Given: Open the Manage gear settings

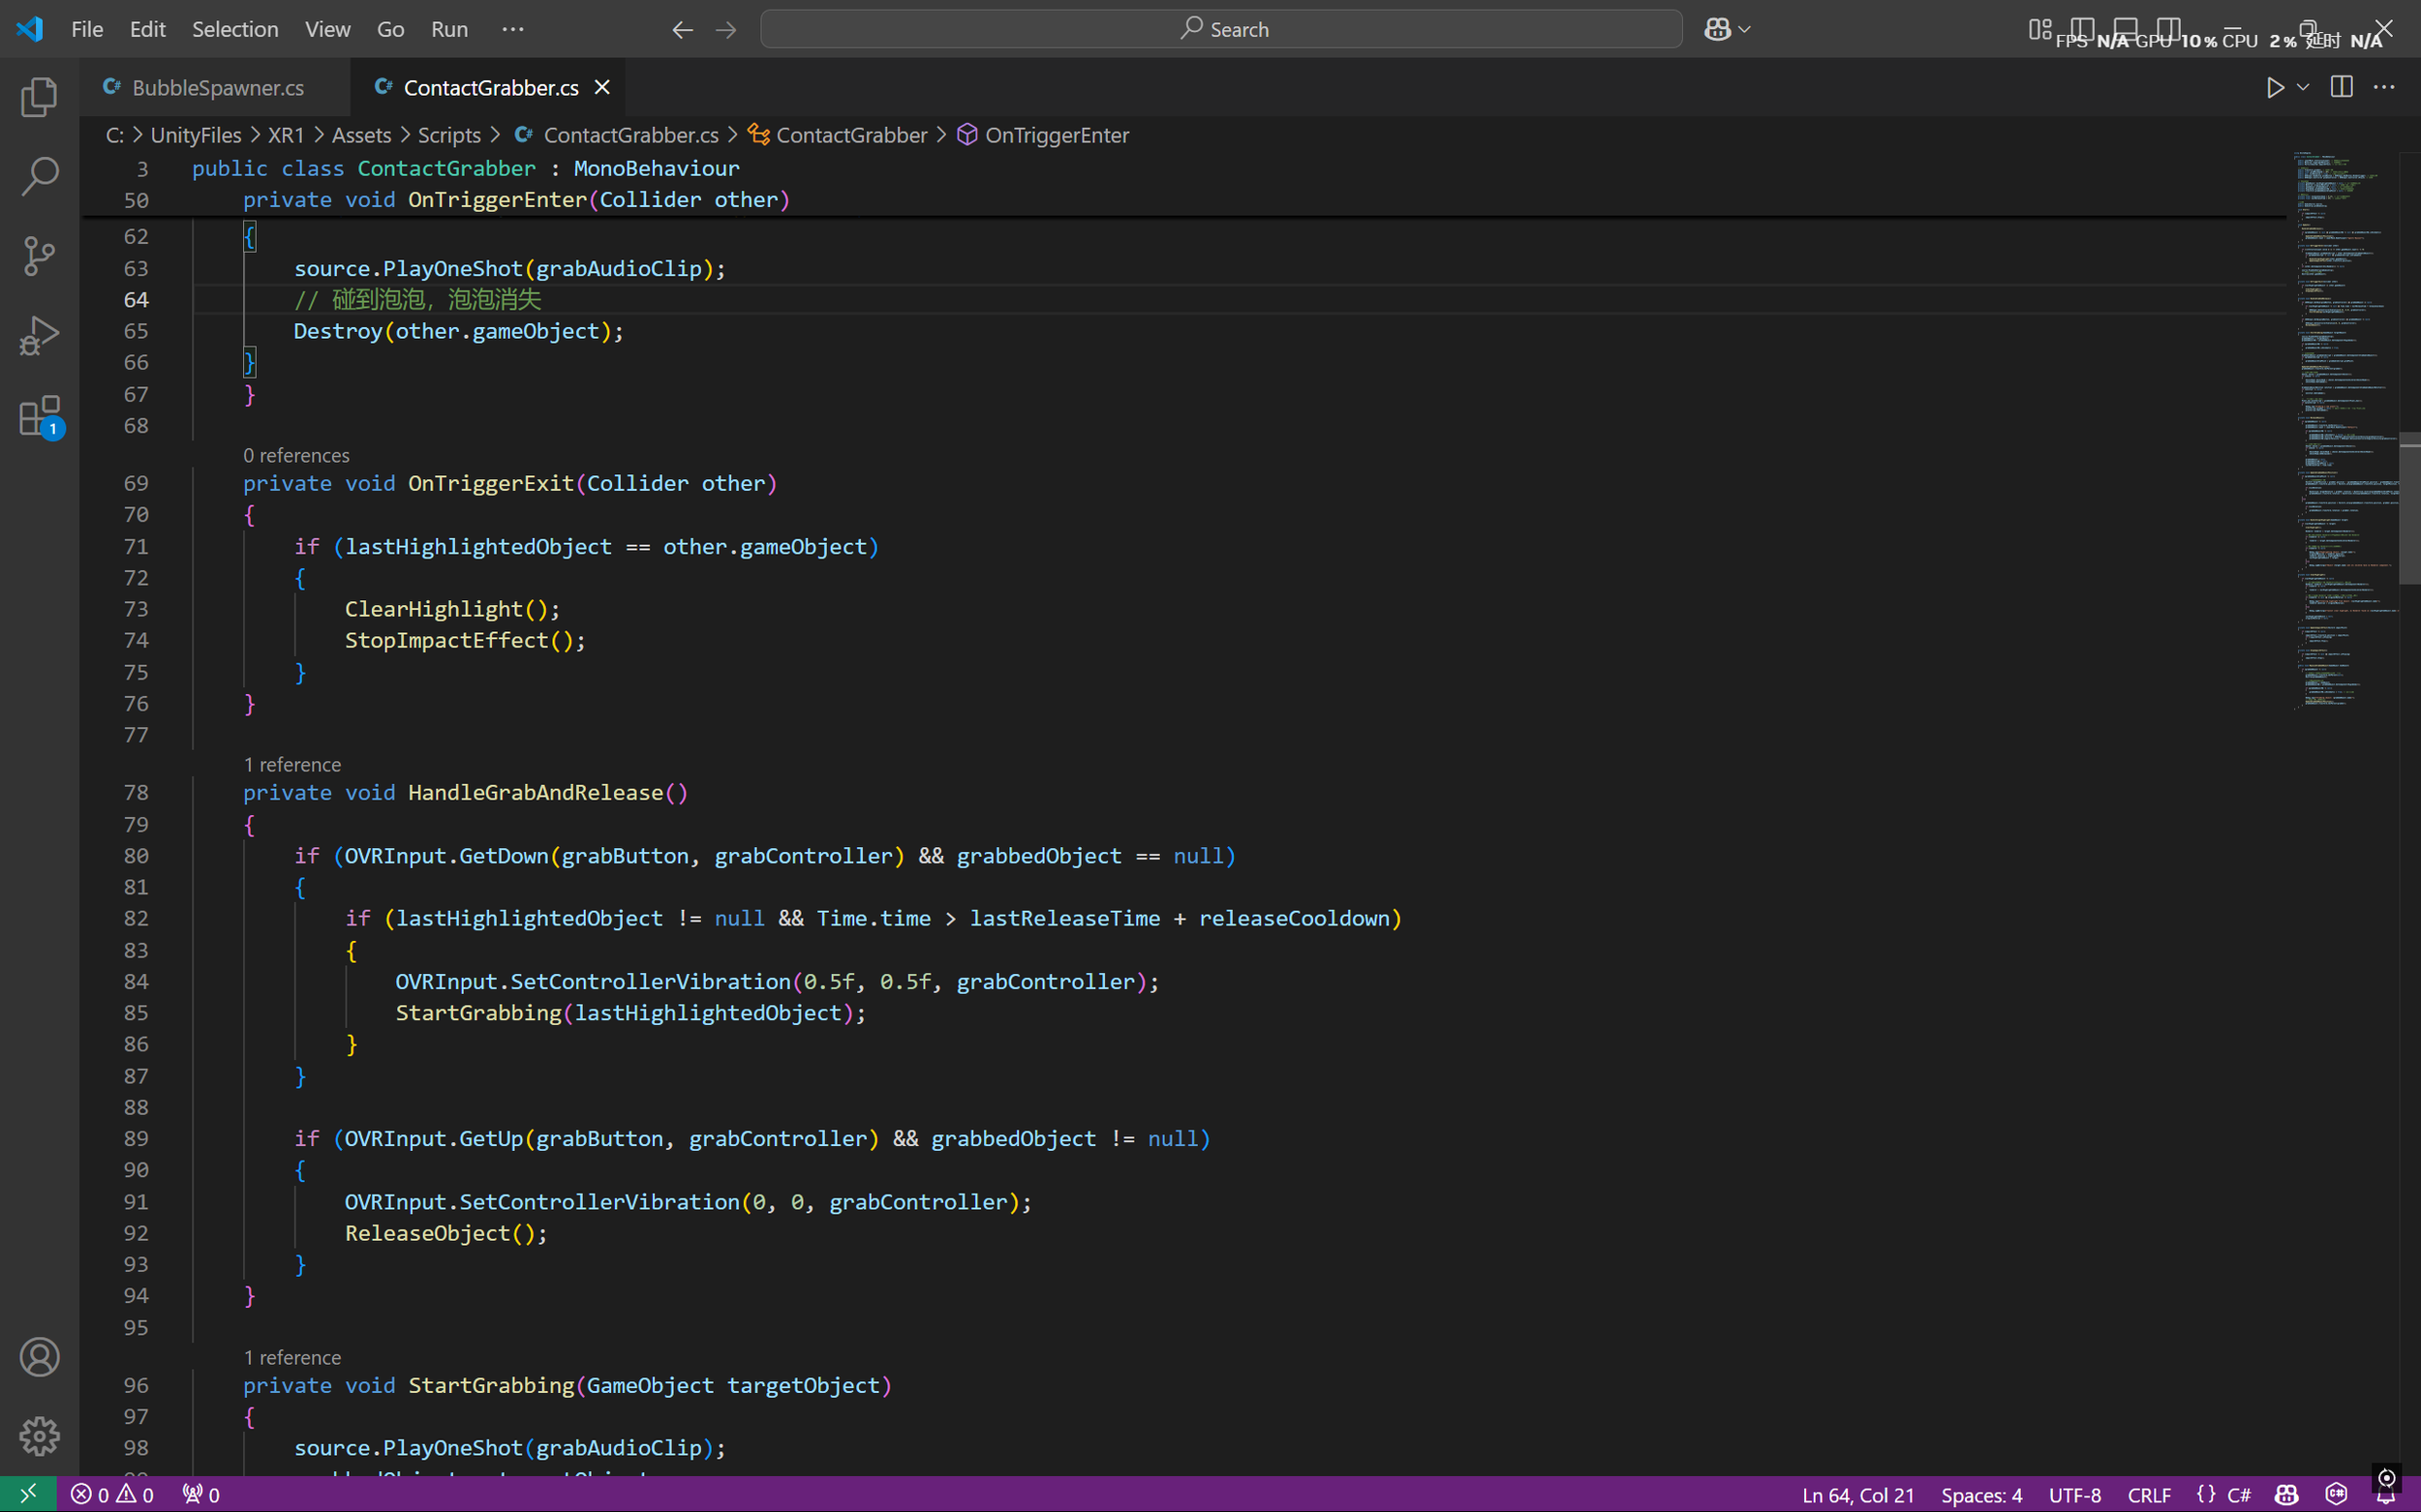Looking at the screenshot, I should 39,1436.
